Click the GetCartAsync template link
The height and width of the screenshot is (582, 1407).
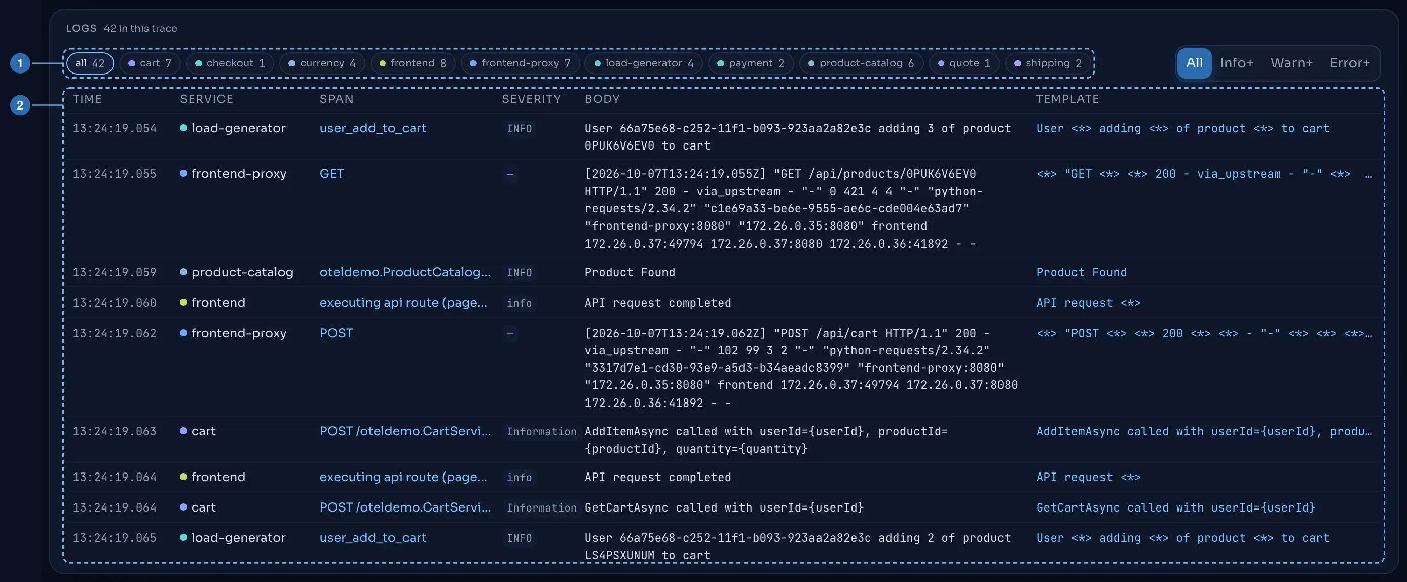click(1175, 507)
